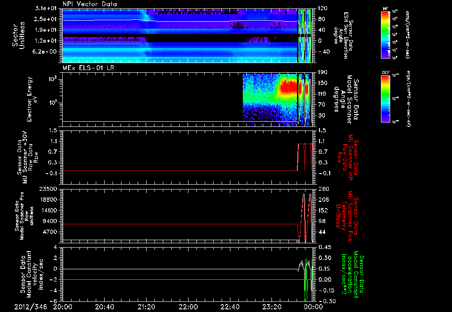Click the '1.9e+01' sector tick value
The width and height of the screenshot is (452, 312).
pos(46,30)
